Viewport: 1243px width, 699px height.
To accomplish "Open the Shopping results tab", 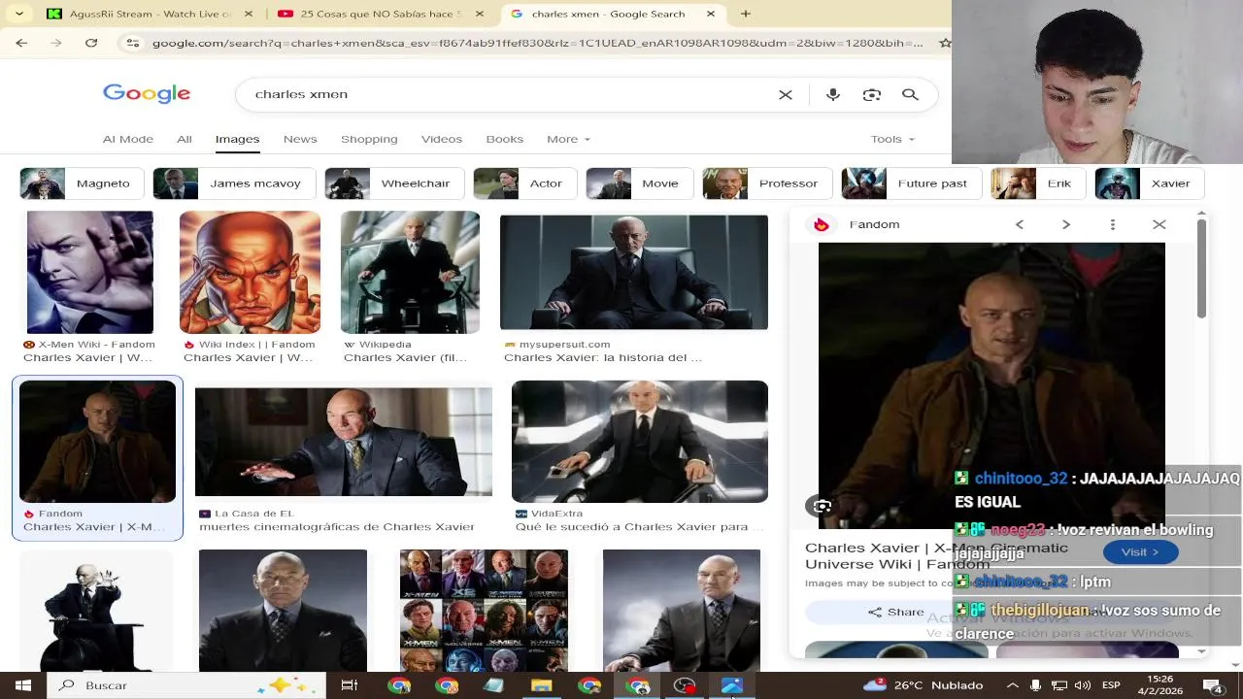I will [x=369, y=139].
